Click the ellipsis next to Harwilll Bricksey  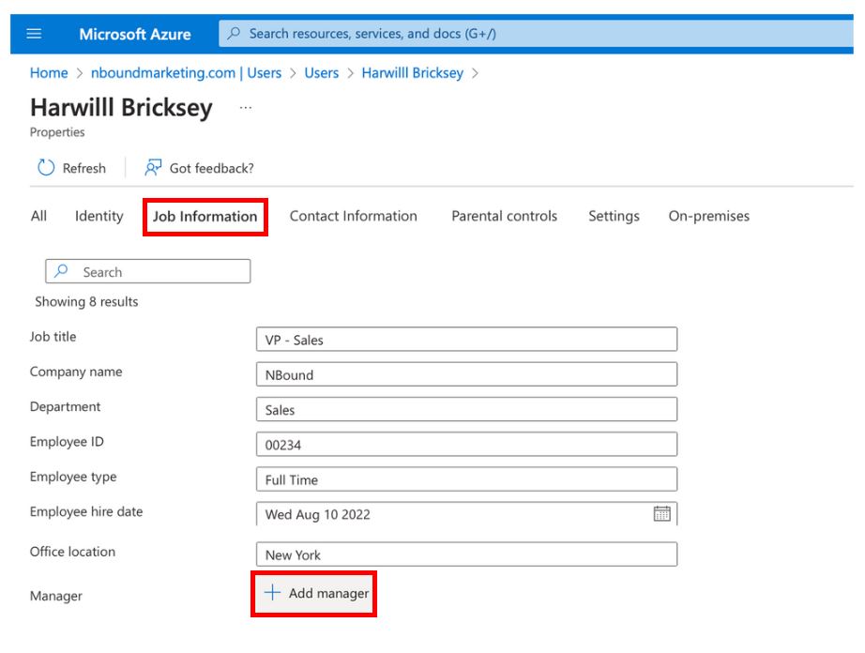coord(246,108)
